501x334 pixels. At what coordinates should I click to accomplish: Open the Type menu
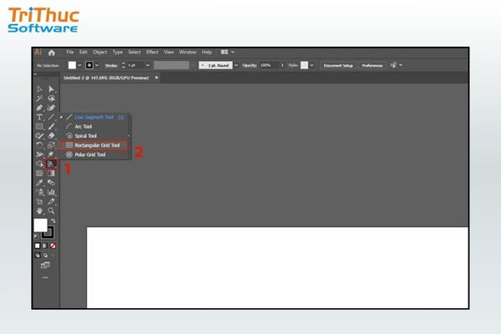point(118,52)
